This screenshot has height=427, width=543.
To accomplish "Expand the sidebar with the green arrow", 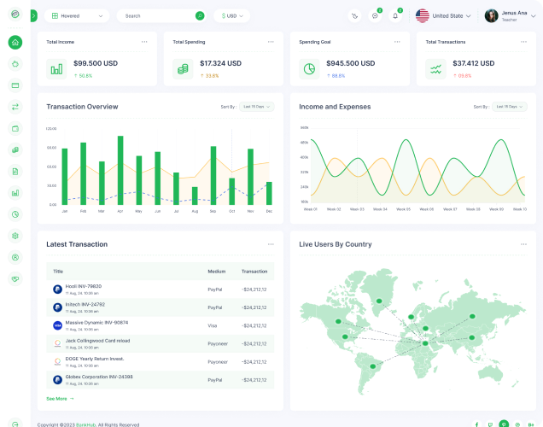I will pos(33,15).
